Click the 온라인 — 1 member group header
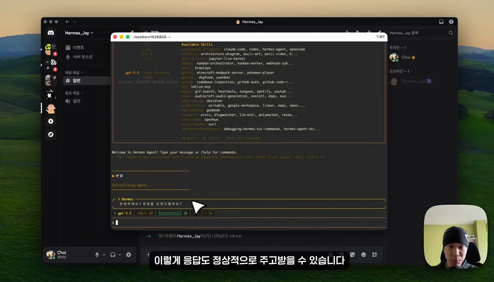 click(398, 48)
